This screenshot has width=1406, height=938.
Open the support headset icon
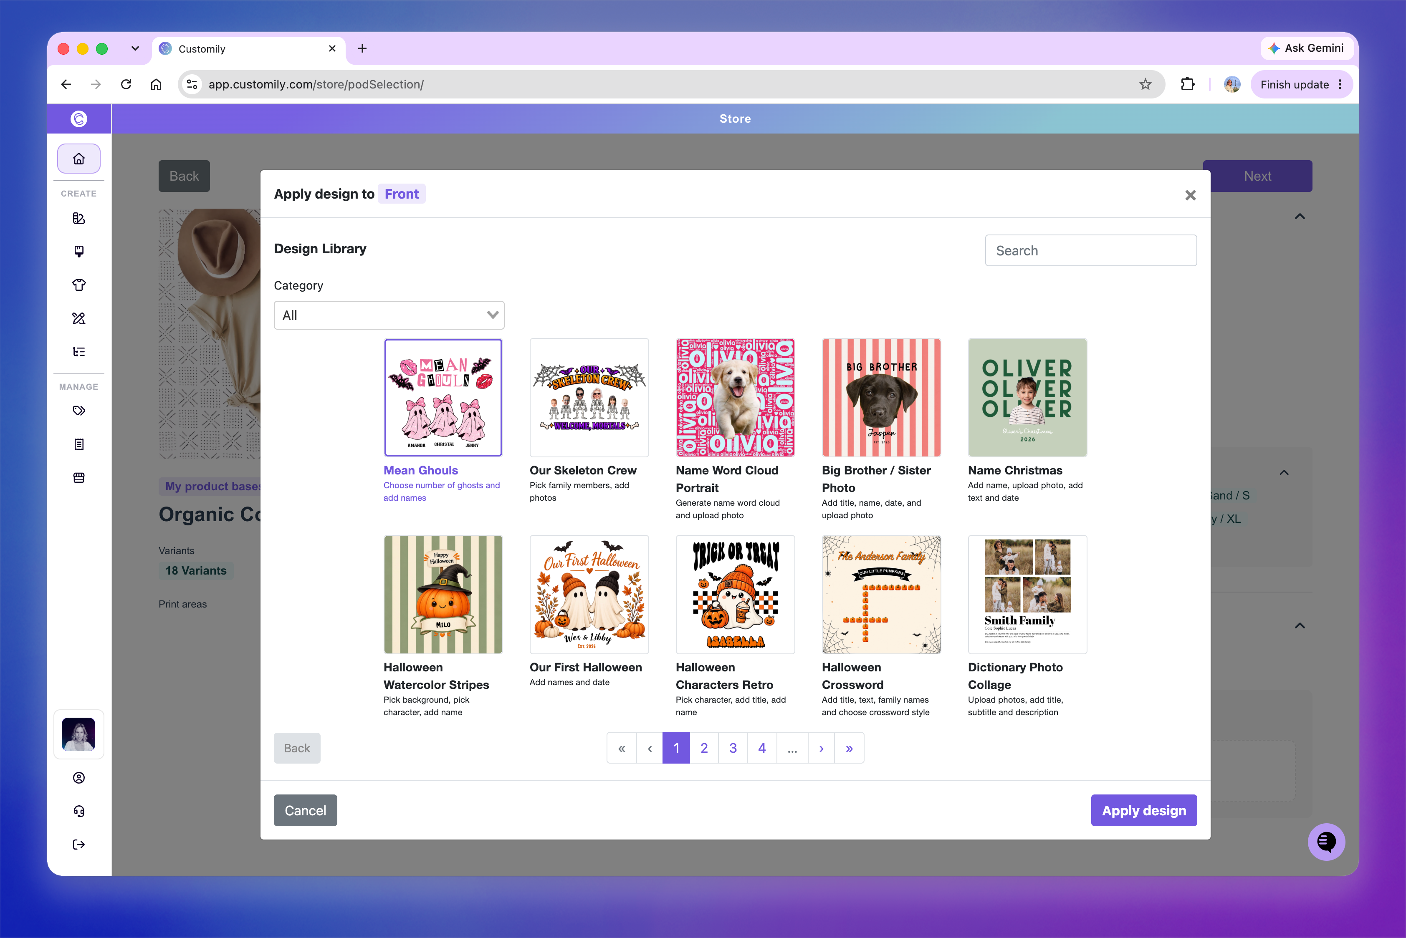click(x=78, y=811)
